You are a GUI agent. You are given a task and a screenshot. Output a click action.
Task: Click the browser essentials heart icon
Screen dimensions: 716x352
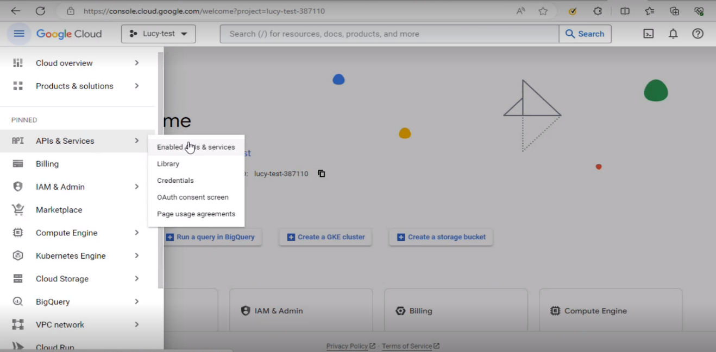699,11
